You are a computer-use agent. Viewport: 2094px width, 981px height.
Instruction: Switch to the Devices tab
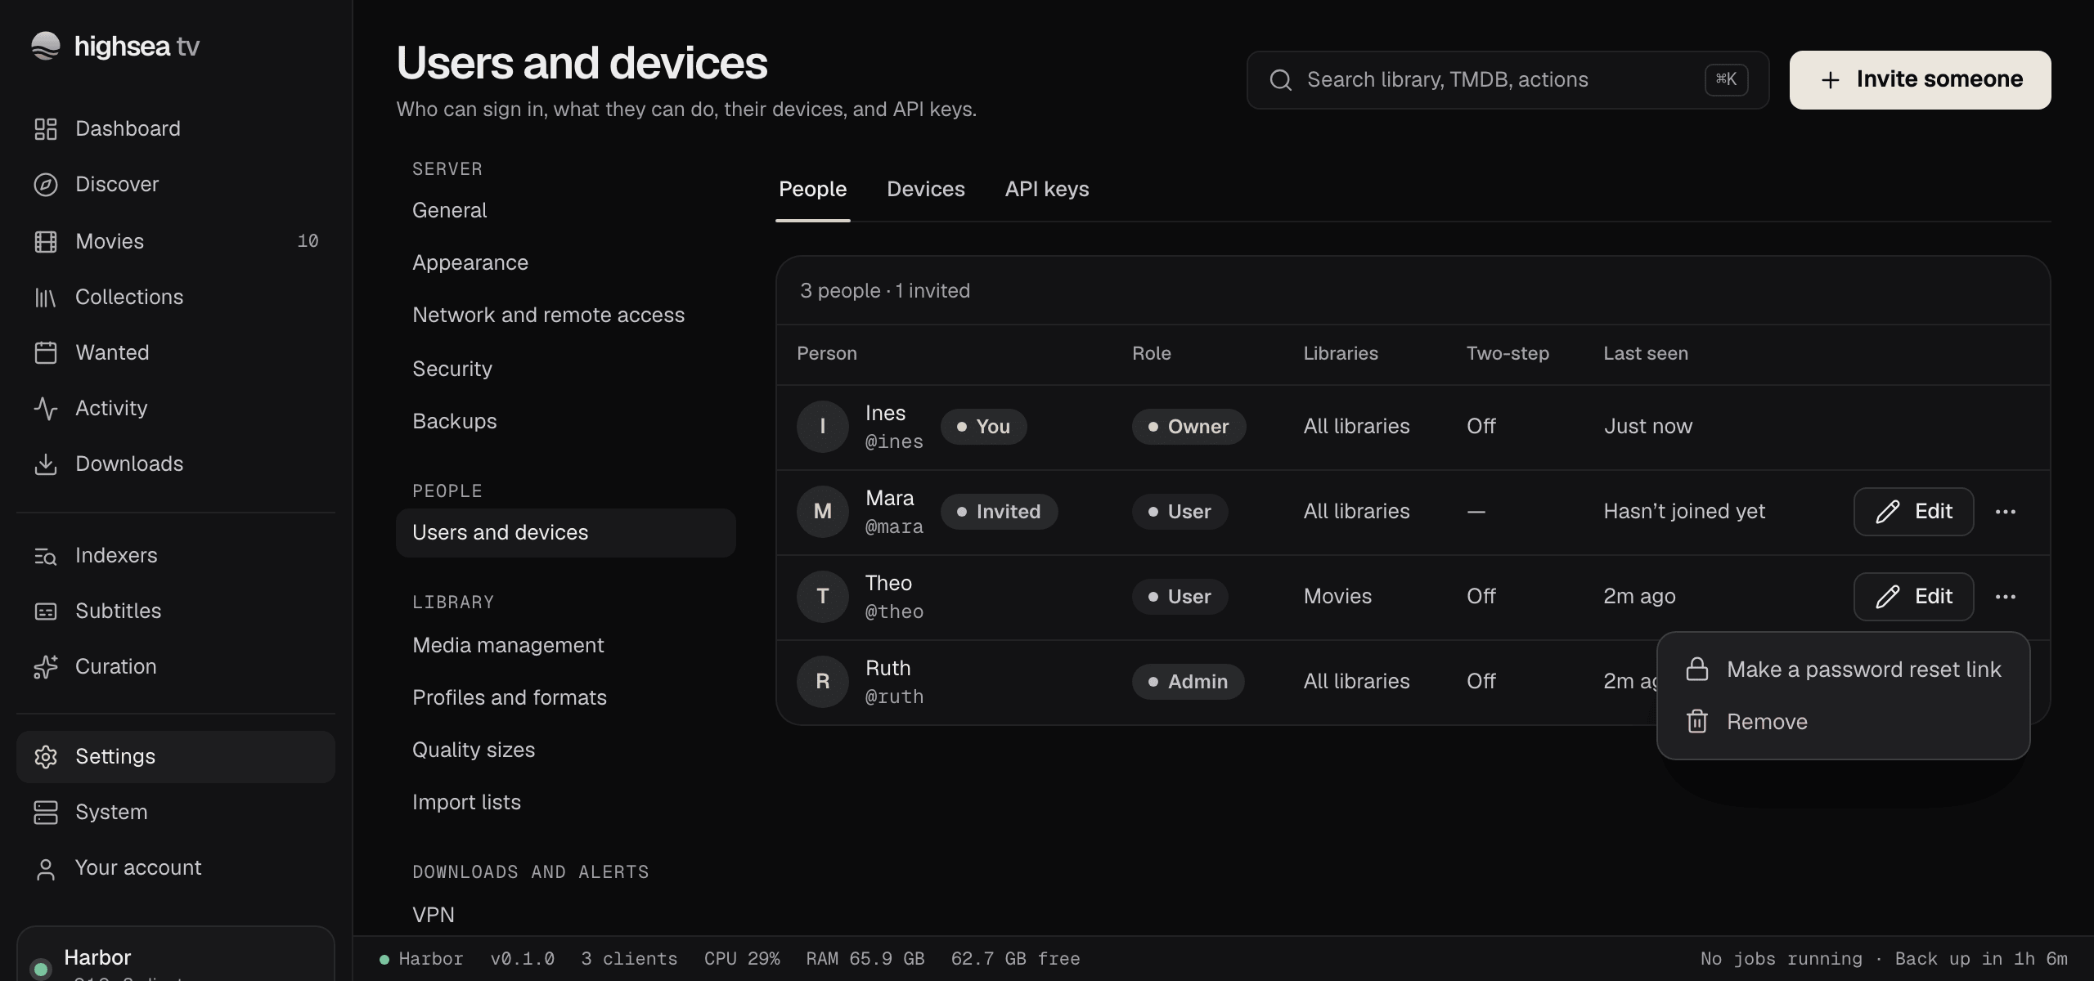pyautogui.click(x=926, y=190)
